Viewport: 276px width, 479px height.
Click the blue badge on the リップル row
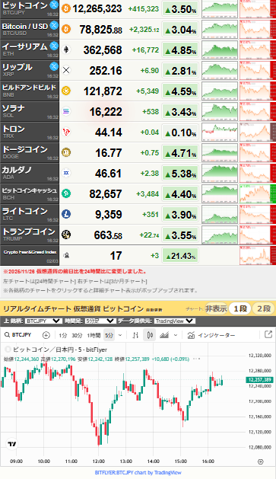(x=54, y=66)
